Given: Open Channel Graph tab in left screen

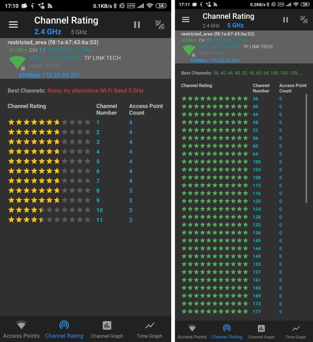Looking at the screenshot, I should click(x=107, y=329).
